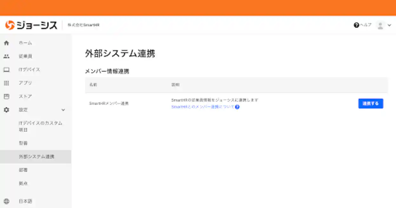Click the help badge after the SmartHR link

point(238,107)
